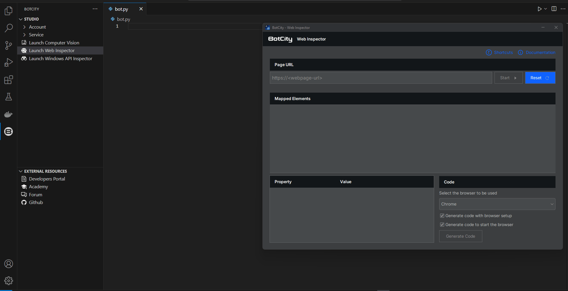Toggle Generate code with browser setup
This screenshot has width=568, height=291.
point(442,216)
